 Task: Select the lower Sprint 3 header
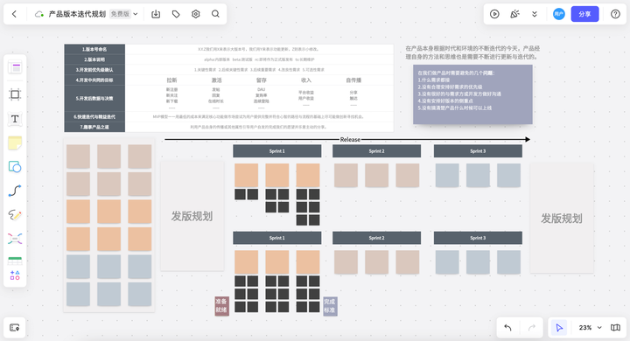point(478,238)
